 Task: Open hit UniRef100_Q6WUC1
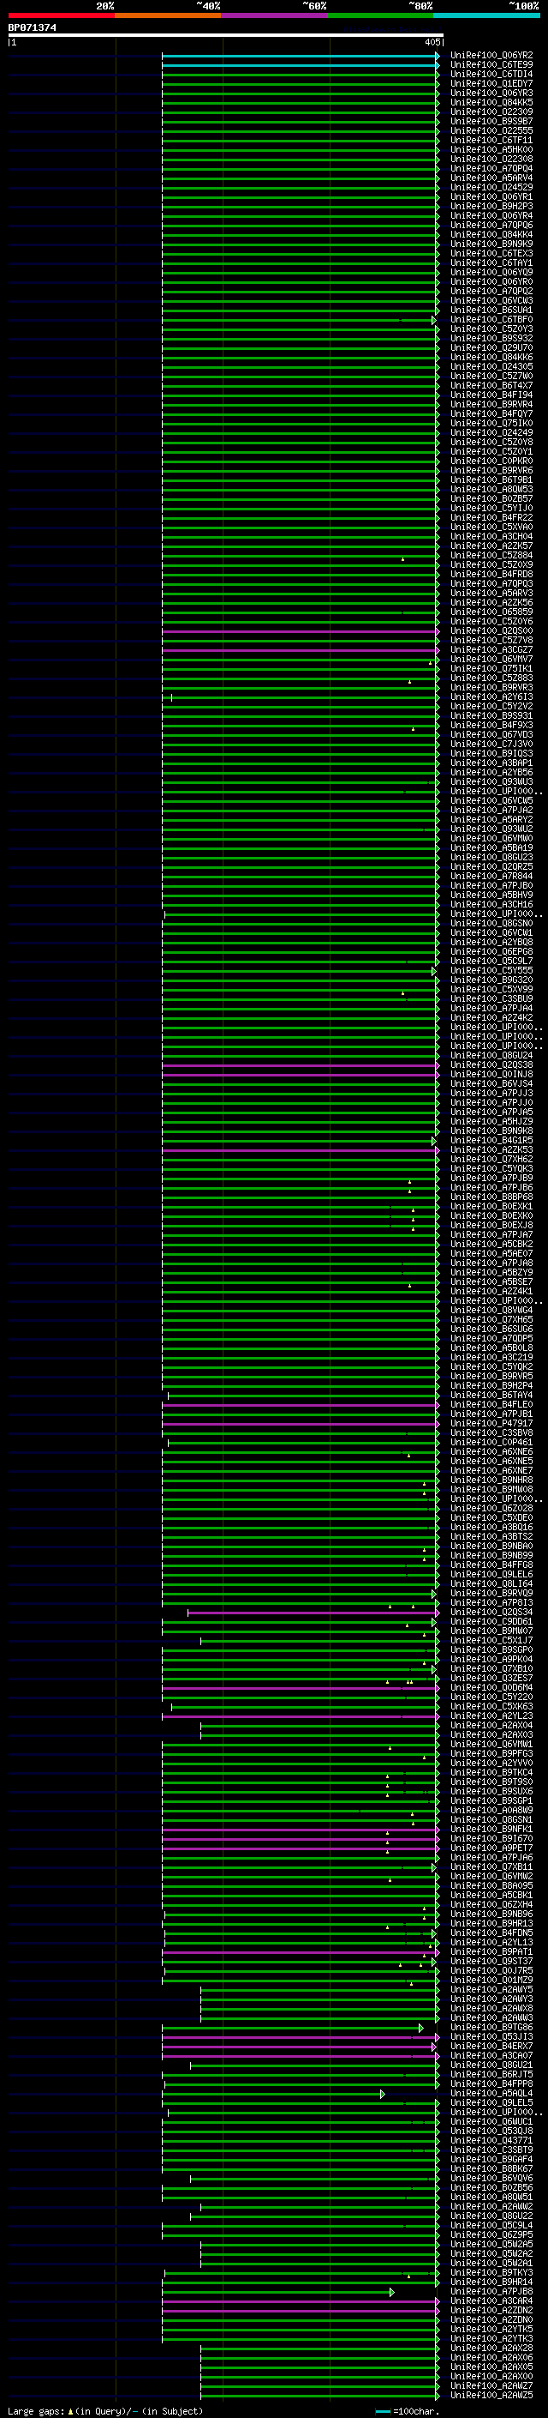491,2121
